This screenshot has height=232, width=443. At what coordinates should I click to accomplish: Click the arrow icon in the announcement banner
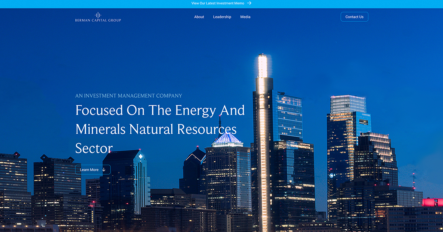[250, 3]
